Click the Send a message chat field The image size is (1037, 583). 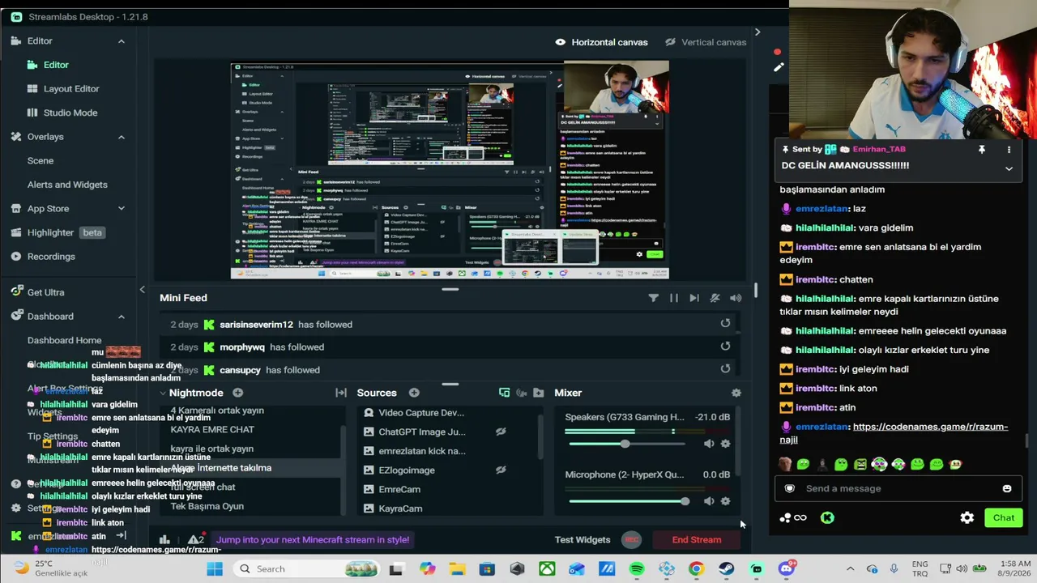point(898,488)
